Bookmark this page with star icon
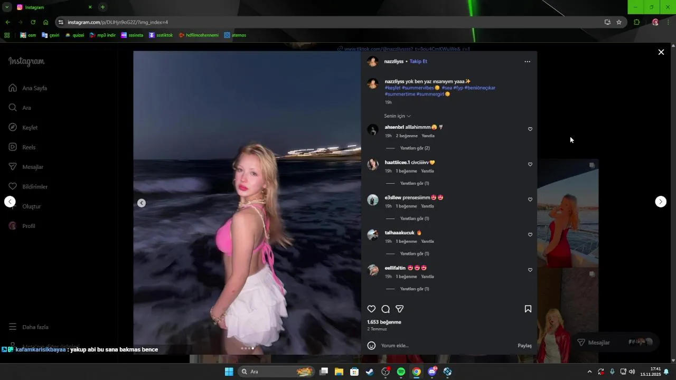This screenshot has width=676, height=380. pyautogui.click(x=619, y=22)
